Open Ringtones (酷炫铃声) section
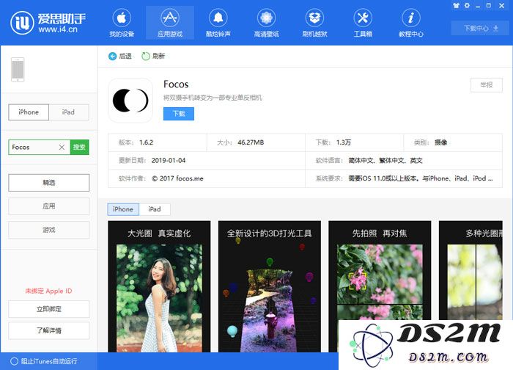Screen dimensions: 513x370 coord(218,23)
